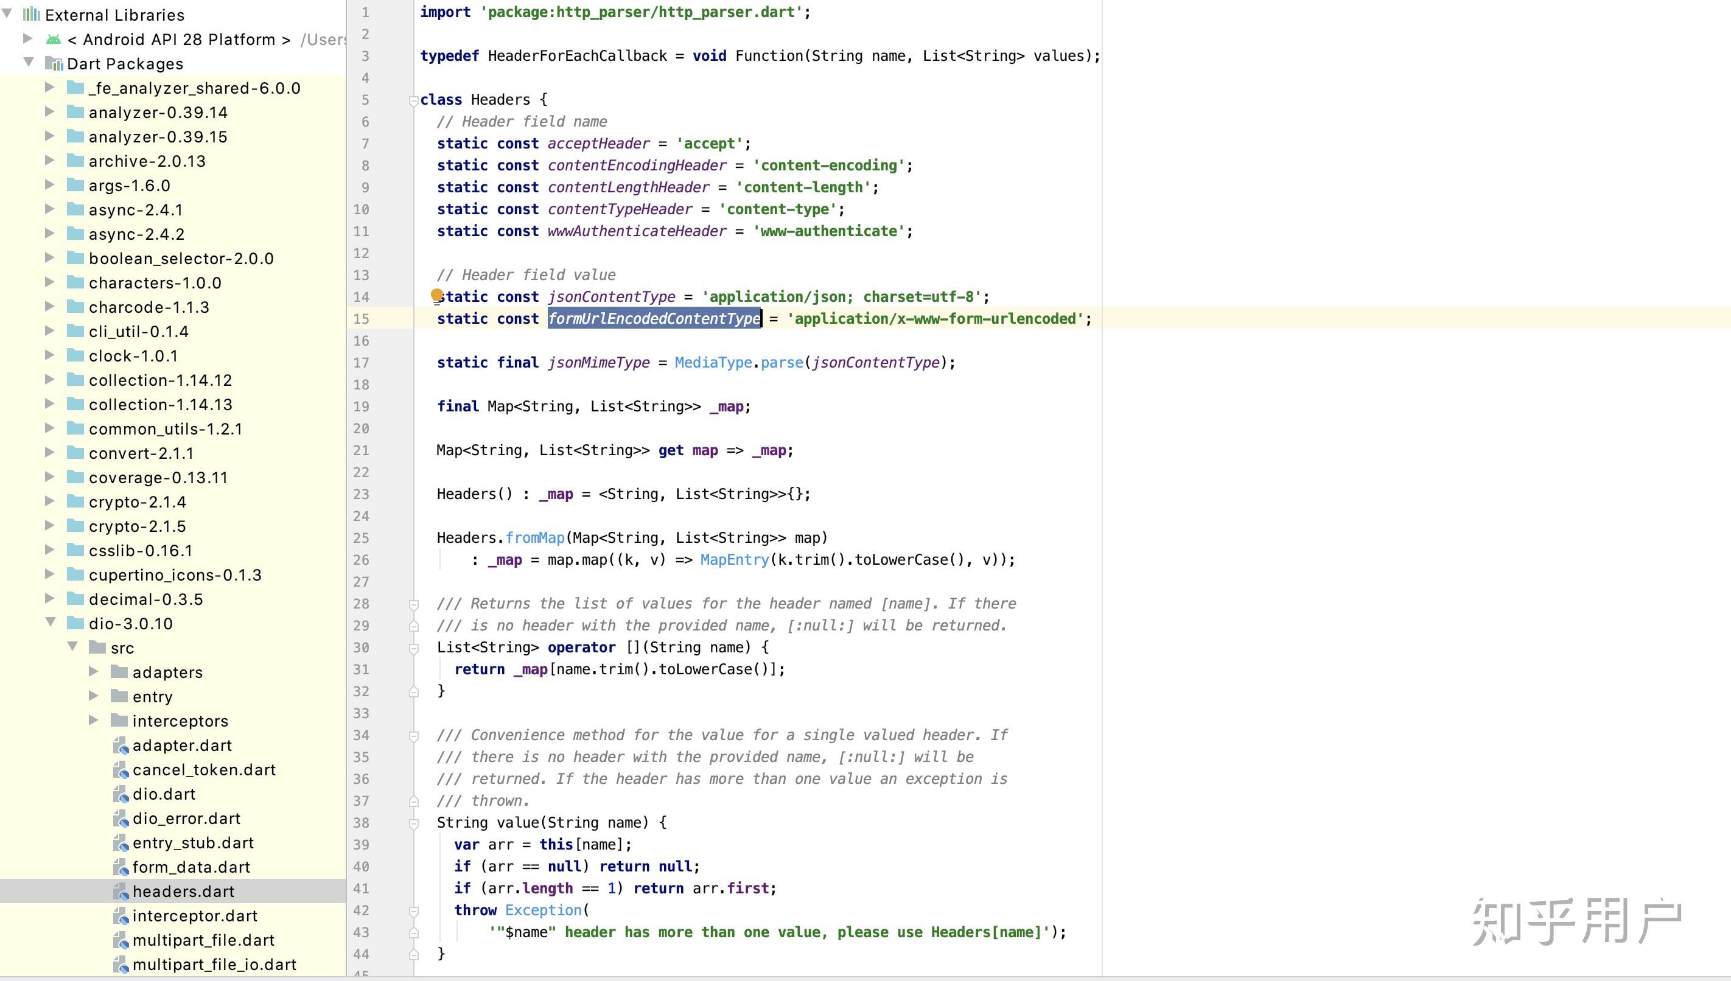This screenshot has width=1731, height=981.
Task: Click the Android API 28 Platform icon
Action: 53,40
